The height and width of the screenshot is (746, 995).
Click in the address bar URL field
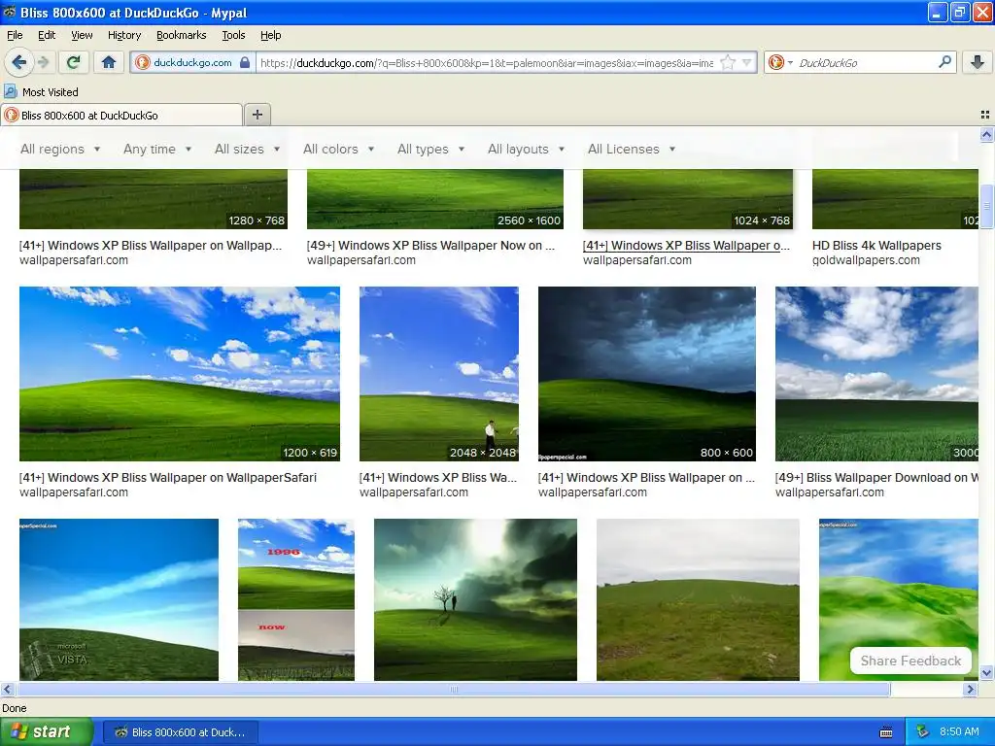coord(486,62)
